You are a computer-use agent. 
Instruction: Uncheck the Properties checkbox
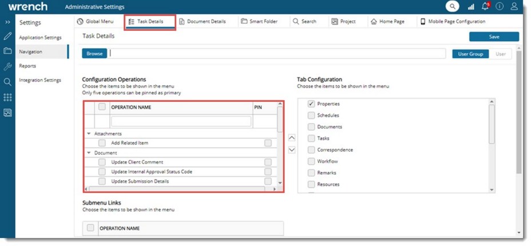[x=311, y=104]
